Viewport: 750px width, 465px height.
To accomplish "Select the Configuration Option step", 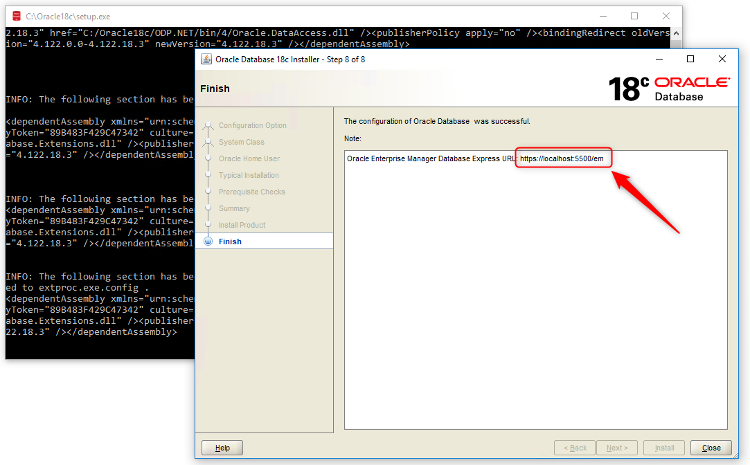I will pos(253,125).
